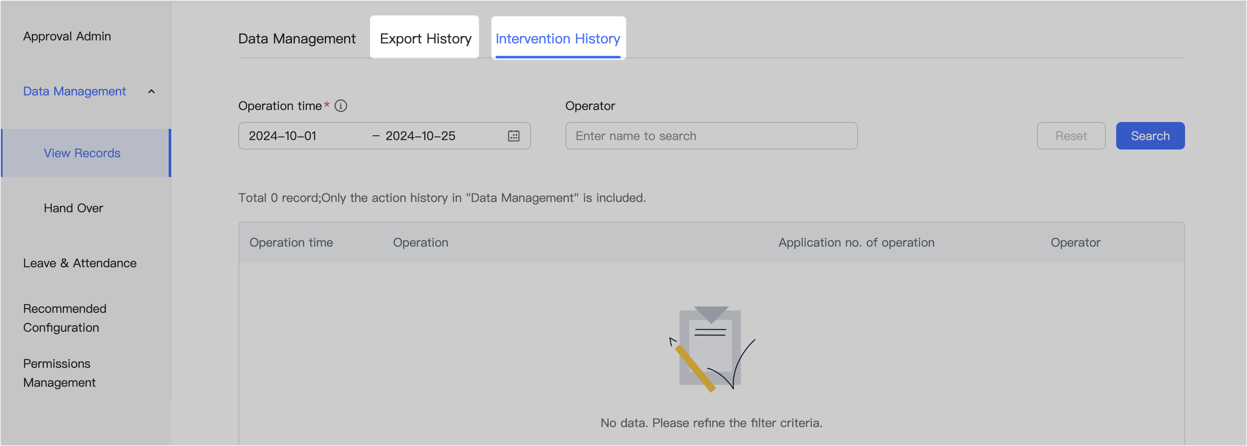Collapse the Data Management sidebar section
The width and height of the screenshot is (1247, 446).
point(151,91)
